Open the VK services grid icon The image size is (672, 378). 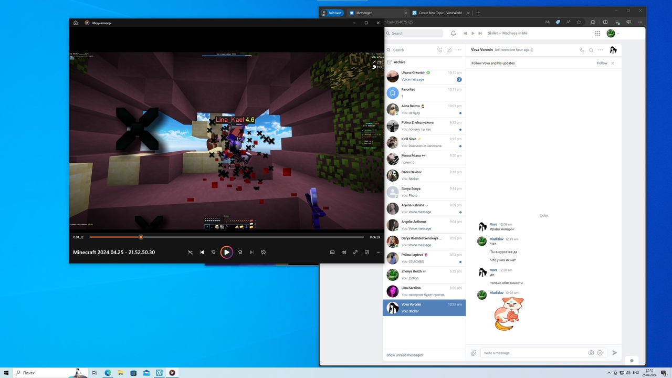597,33
